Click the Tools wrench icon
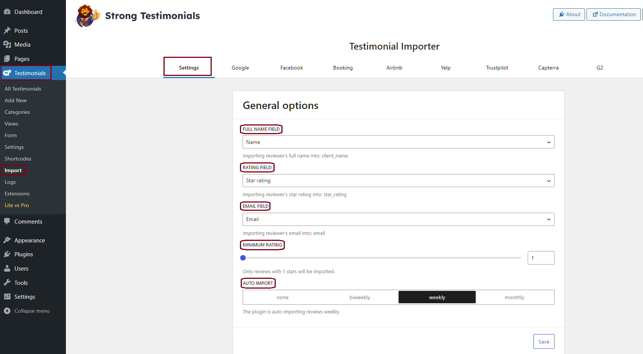The width and height of the screenshot is (643, 354). click(x=7, y=283)
